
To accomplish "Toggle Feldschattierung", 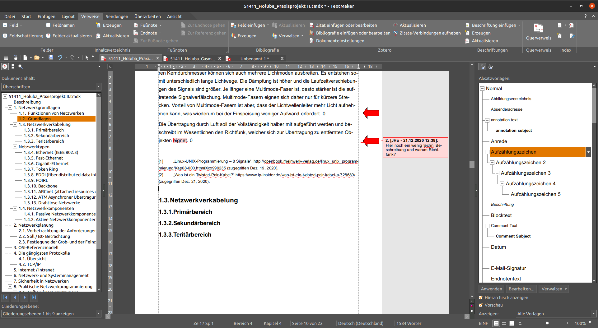I will point(23,36).
